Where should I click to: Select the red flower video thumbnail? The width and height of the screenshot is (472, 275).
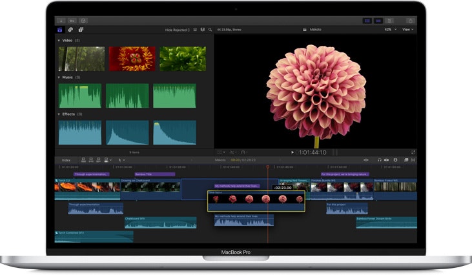tap(132, 59)
